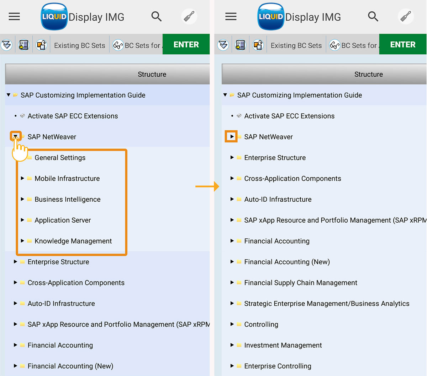Open Activate SAP ECC Extensions in right screen
Screen dimensions: 427x376
pos(289,116)
